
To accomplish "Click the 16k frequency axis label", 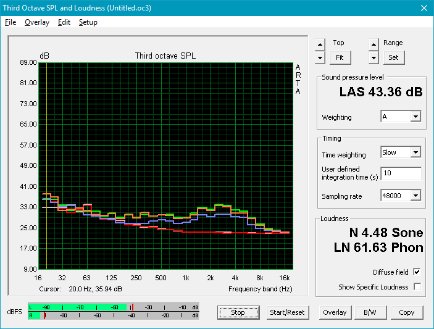I will pyautogui.click(x=284, y=278).
